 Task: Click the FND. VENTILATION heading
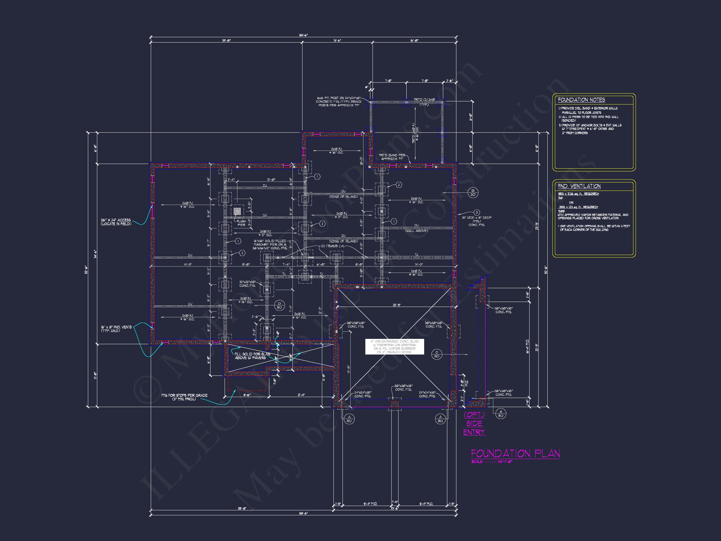click(579, 186)
